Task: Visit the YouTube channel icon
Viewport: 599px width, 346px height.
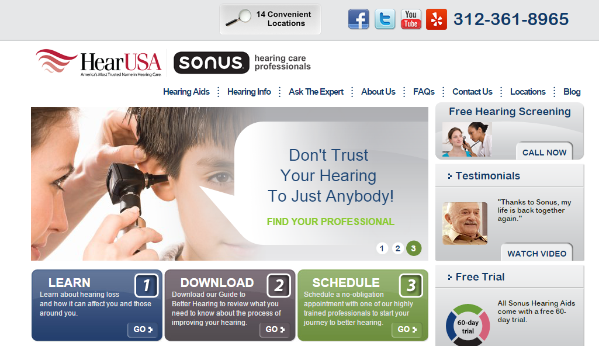Action: tap(411, 19)
